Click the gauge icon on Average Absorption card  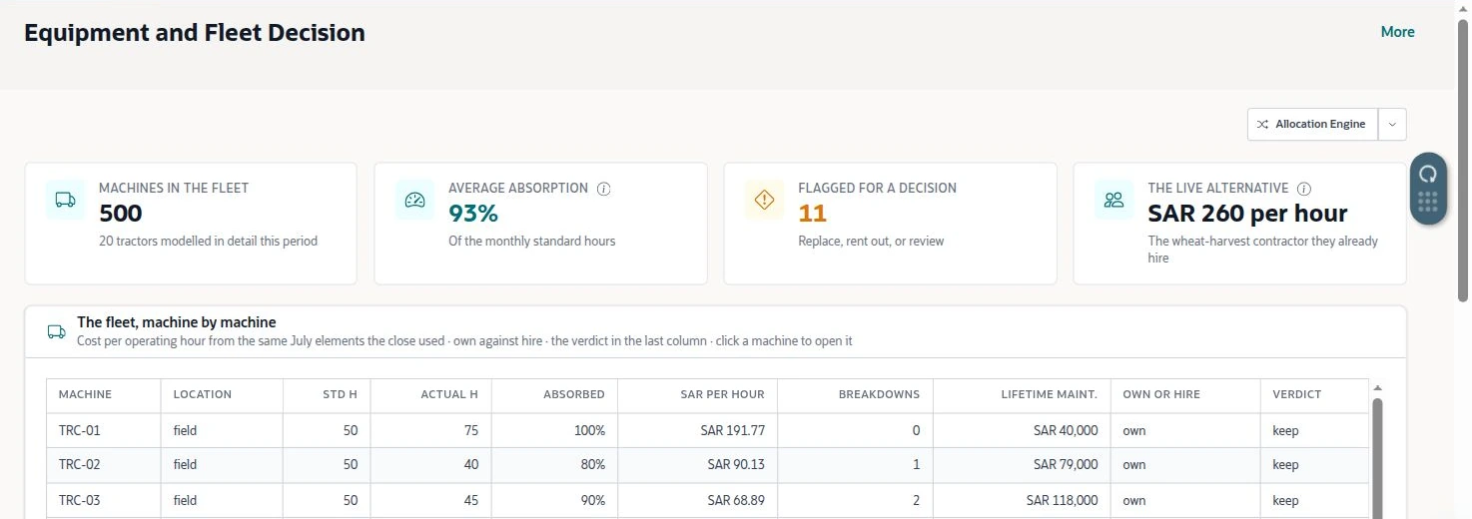(x=414, y=200)
